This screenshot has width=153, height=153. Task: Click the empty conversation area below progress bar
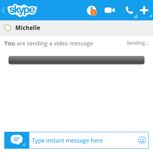pos(76,97)
